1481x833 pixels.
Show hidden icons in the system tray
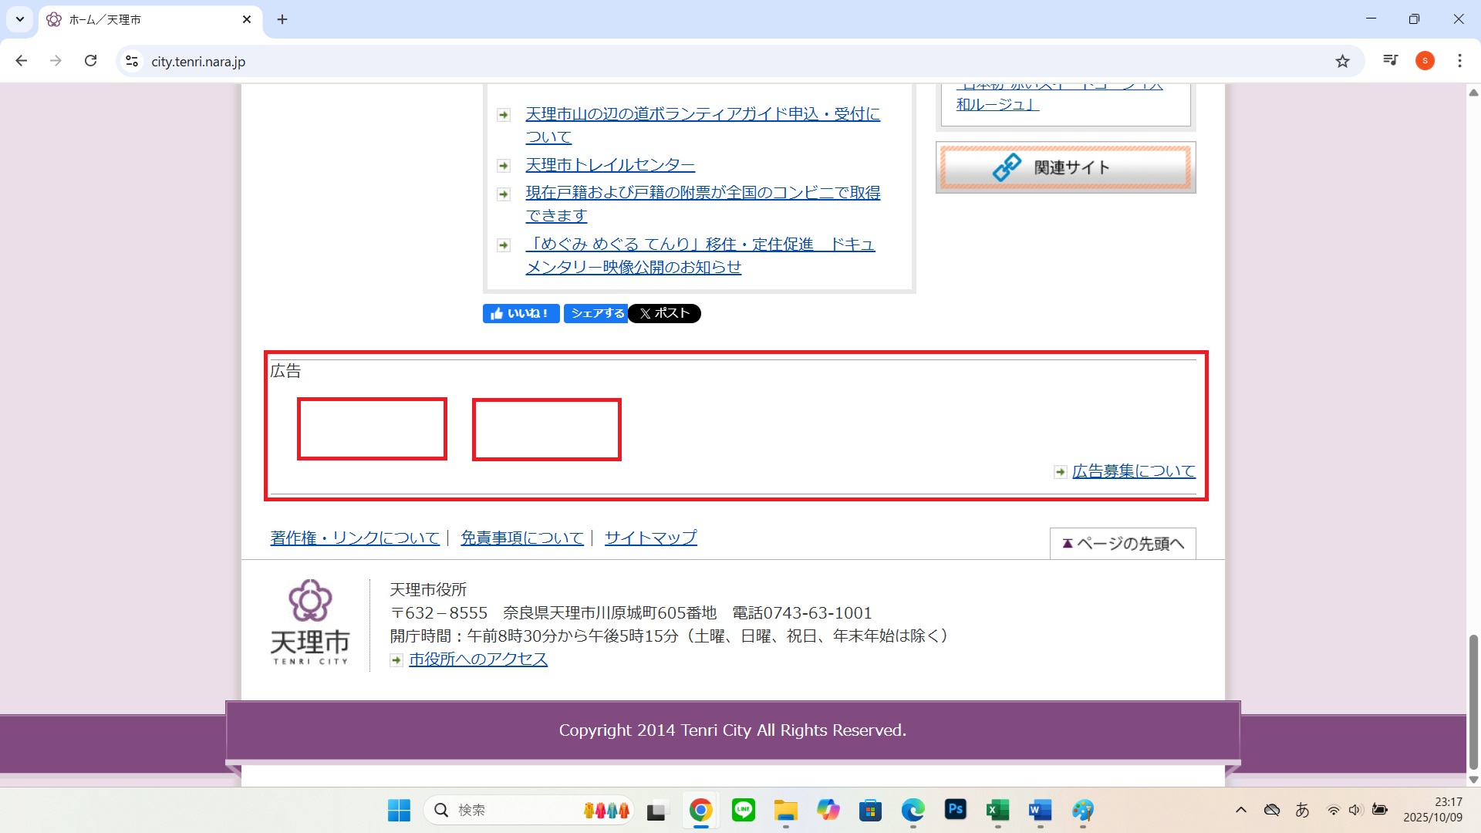pos(1240,810)
